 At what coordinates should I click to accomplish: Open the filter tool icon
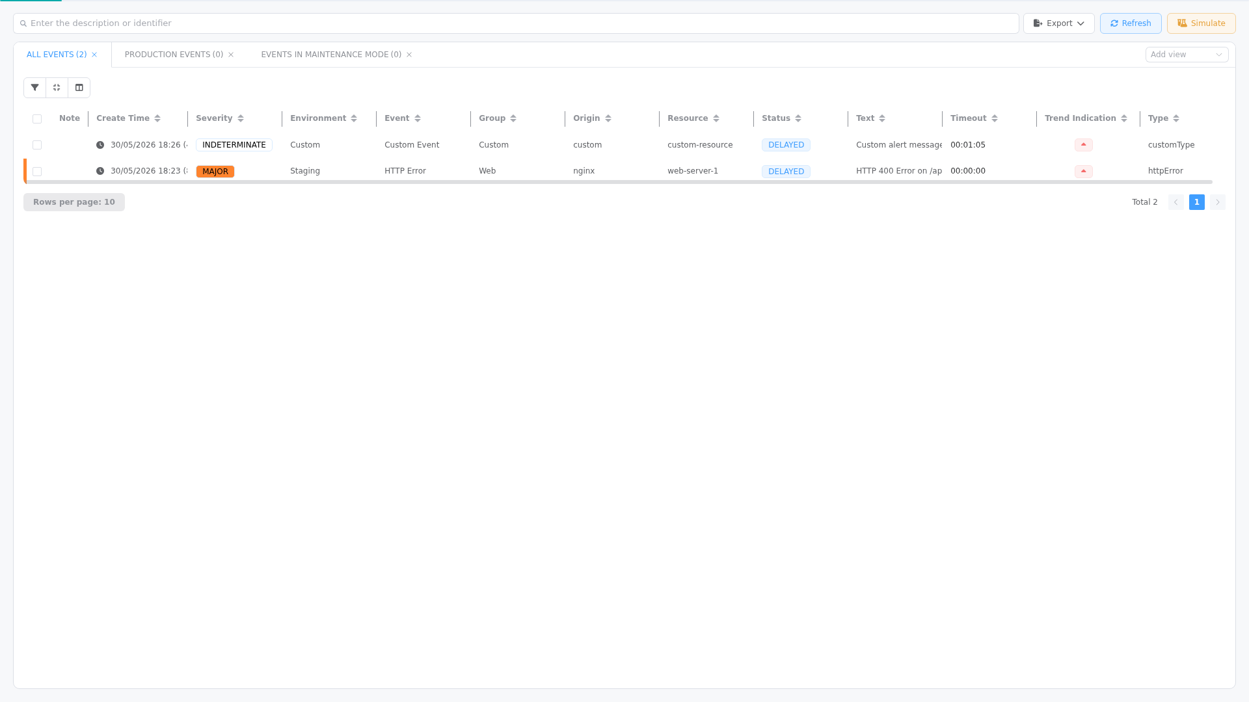(35, 88)
